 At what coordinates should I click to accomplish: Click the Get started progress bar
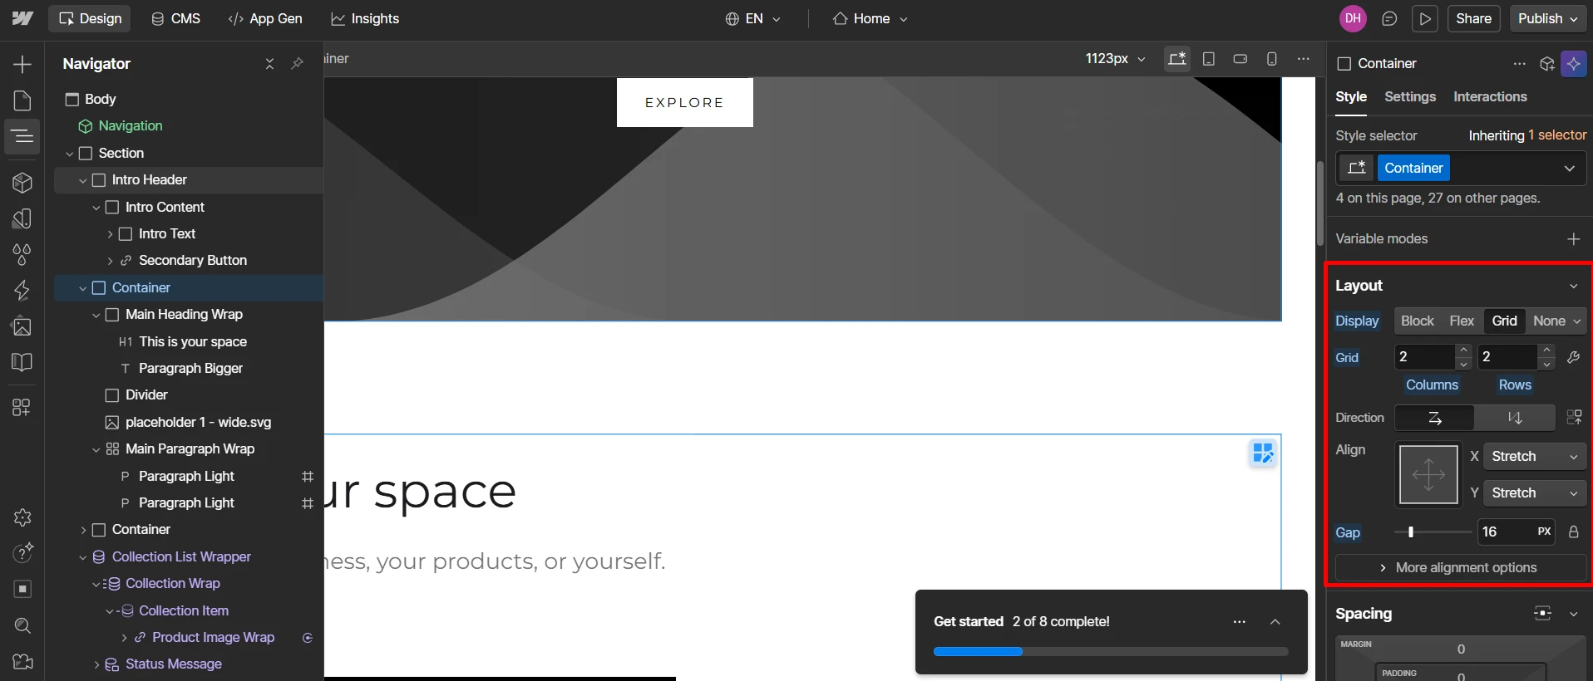1111,652
